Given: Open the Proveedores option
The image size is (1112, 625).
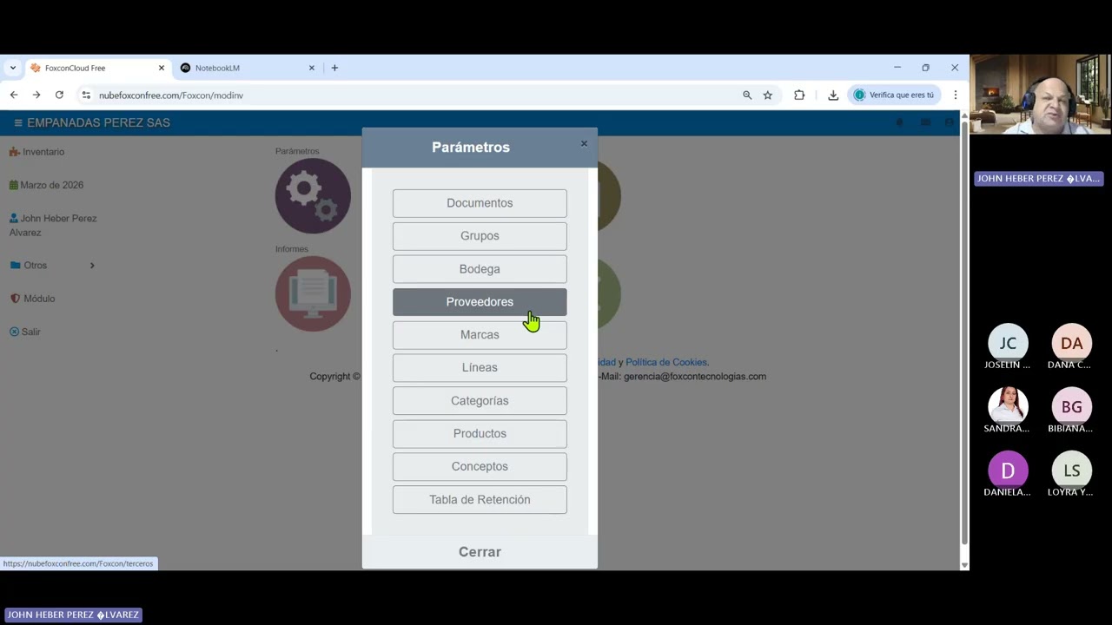Looking at the screenshot, I should (480, 302).
